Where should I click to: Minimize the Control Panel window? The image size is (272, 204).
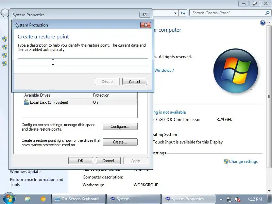(x=243, y=4)
